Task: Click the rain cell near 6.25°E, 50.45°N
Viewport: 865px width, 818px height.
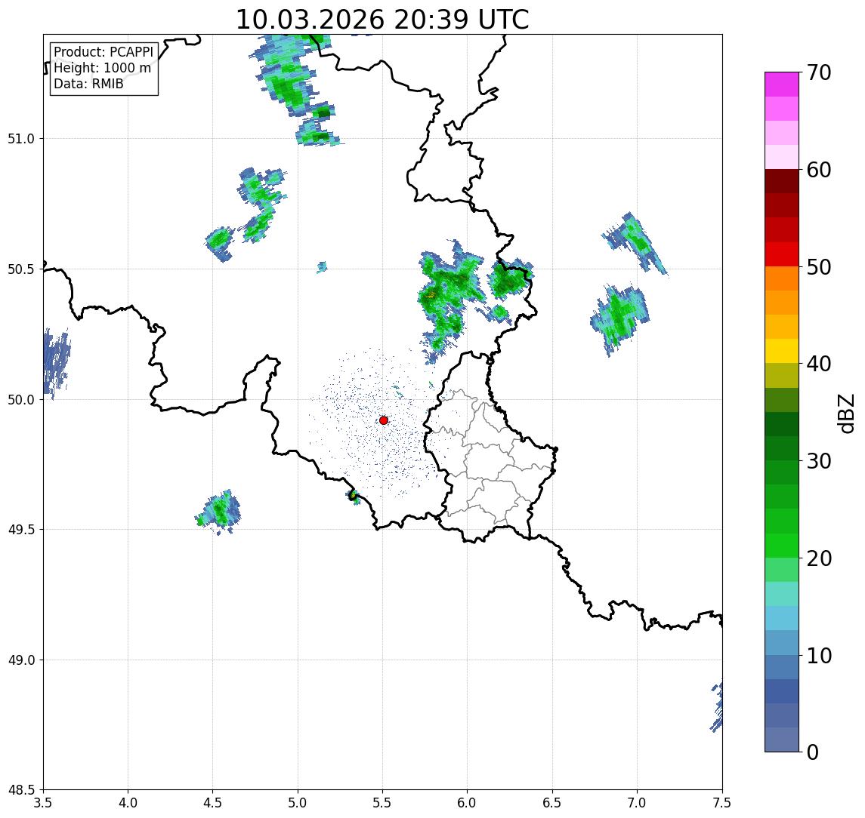Action: (x=510, y=278)
